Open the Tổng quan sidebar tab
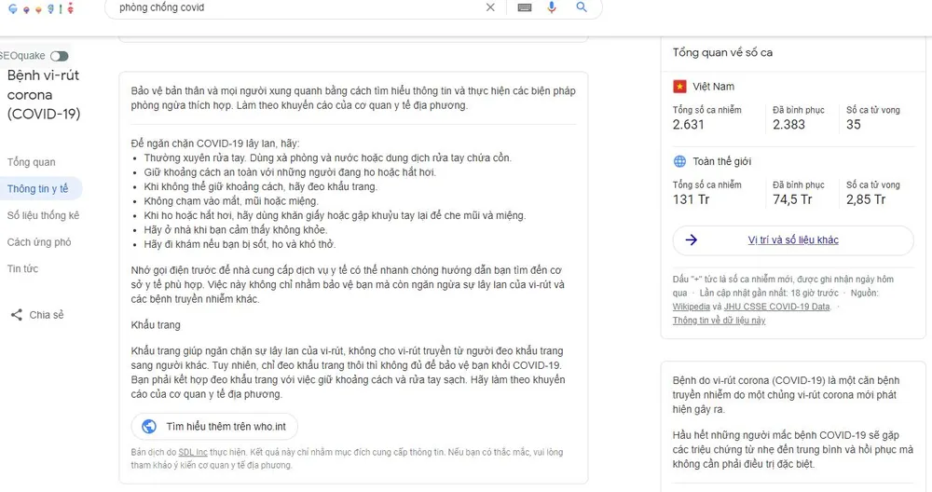The height and width of the screenshot is (492, 932). (32, 162)
